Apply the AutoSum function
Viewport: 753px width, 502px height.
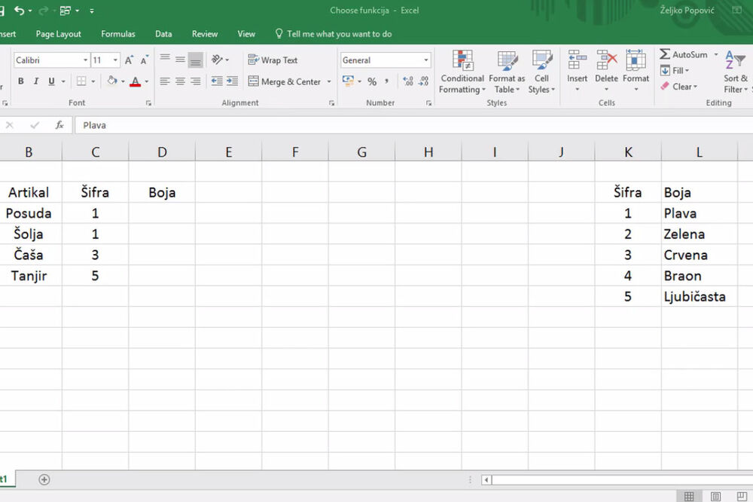tap(685, 54)
